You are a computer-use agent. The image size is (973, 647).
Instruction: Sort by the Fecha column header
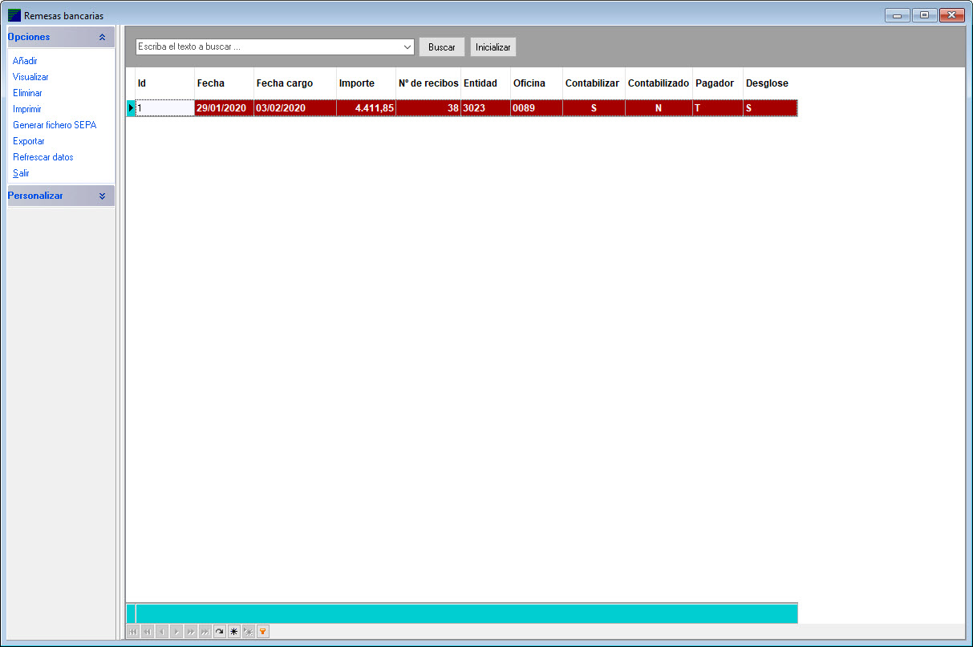[224, 83]
